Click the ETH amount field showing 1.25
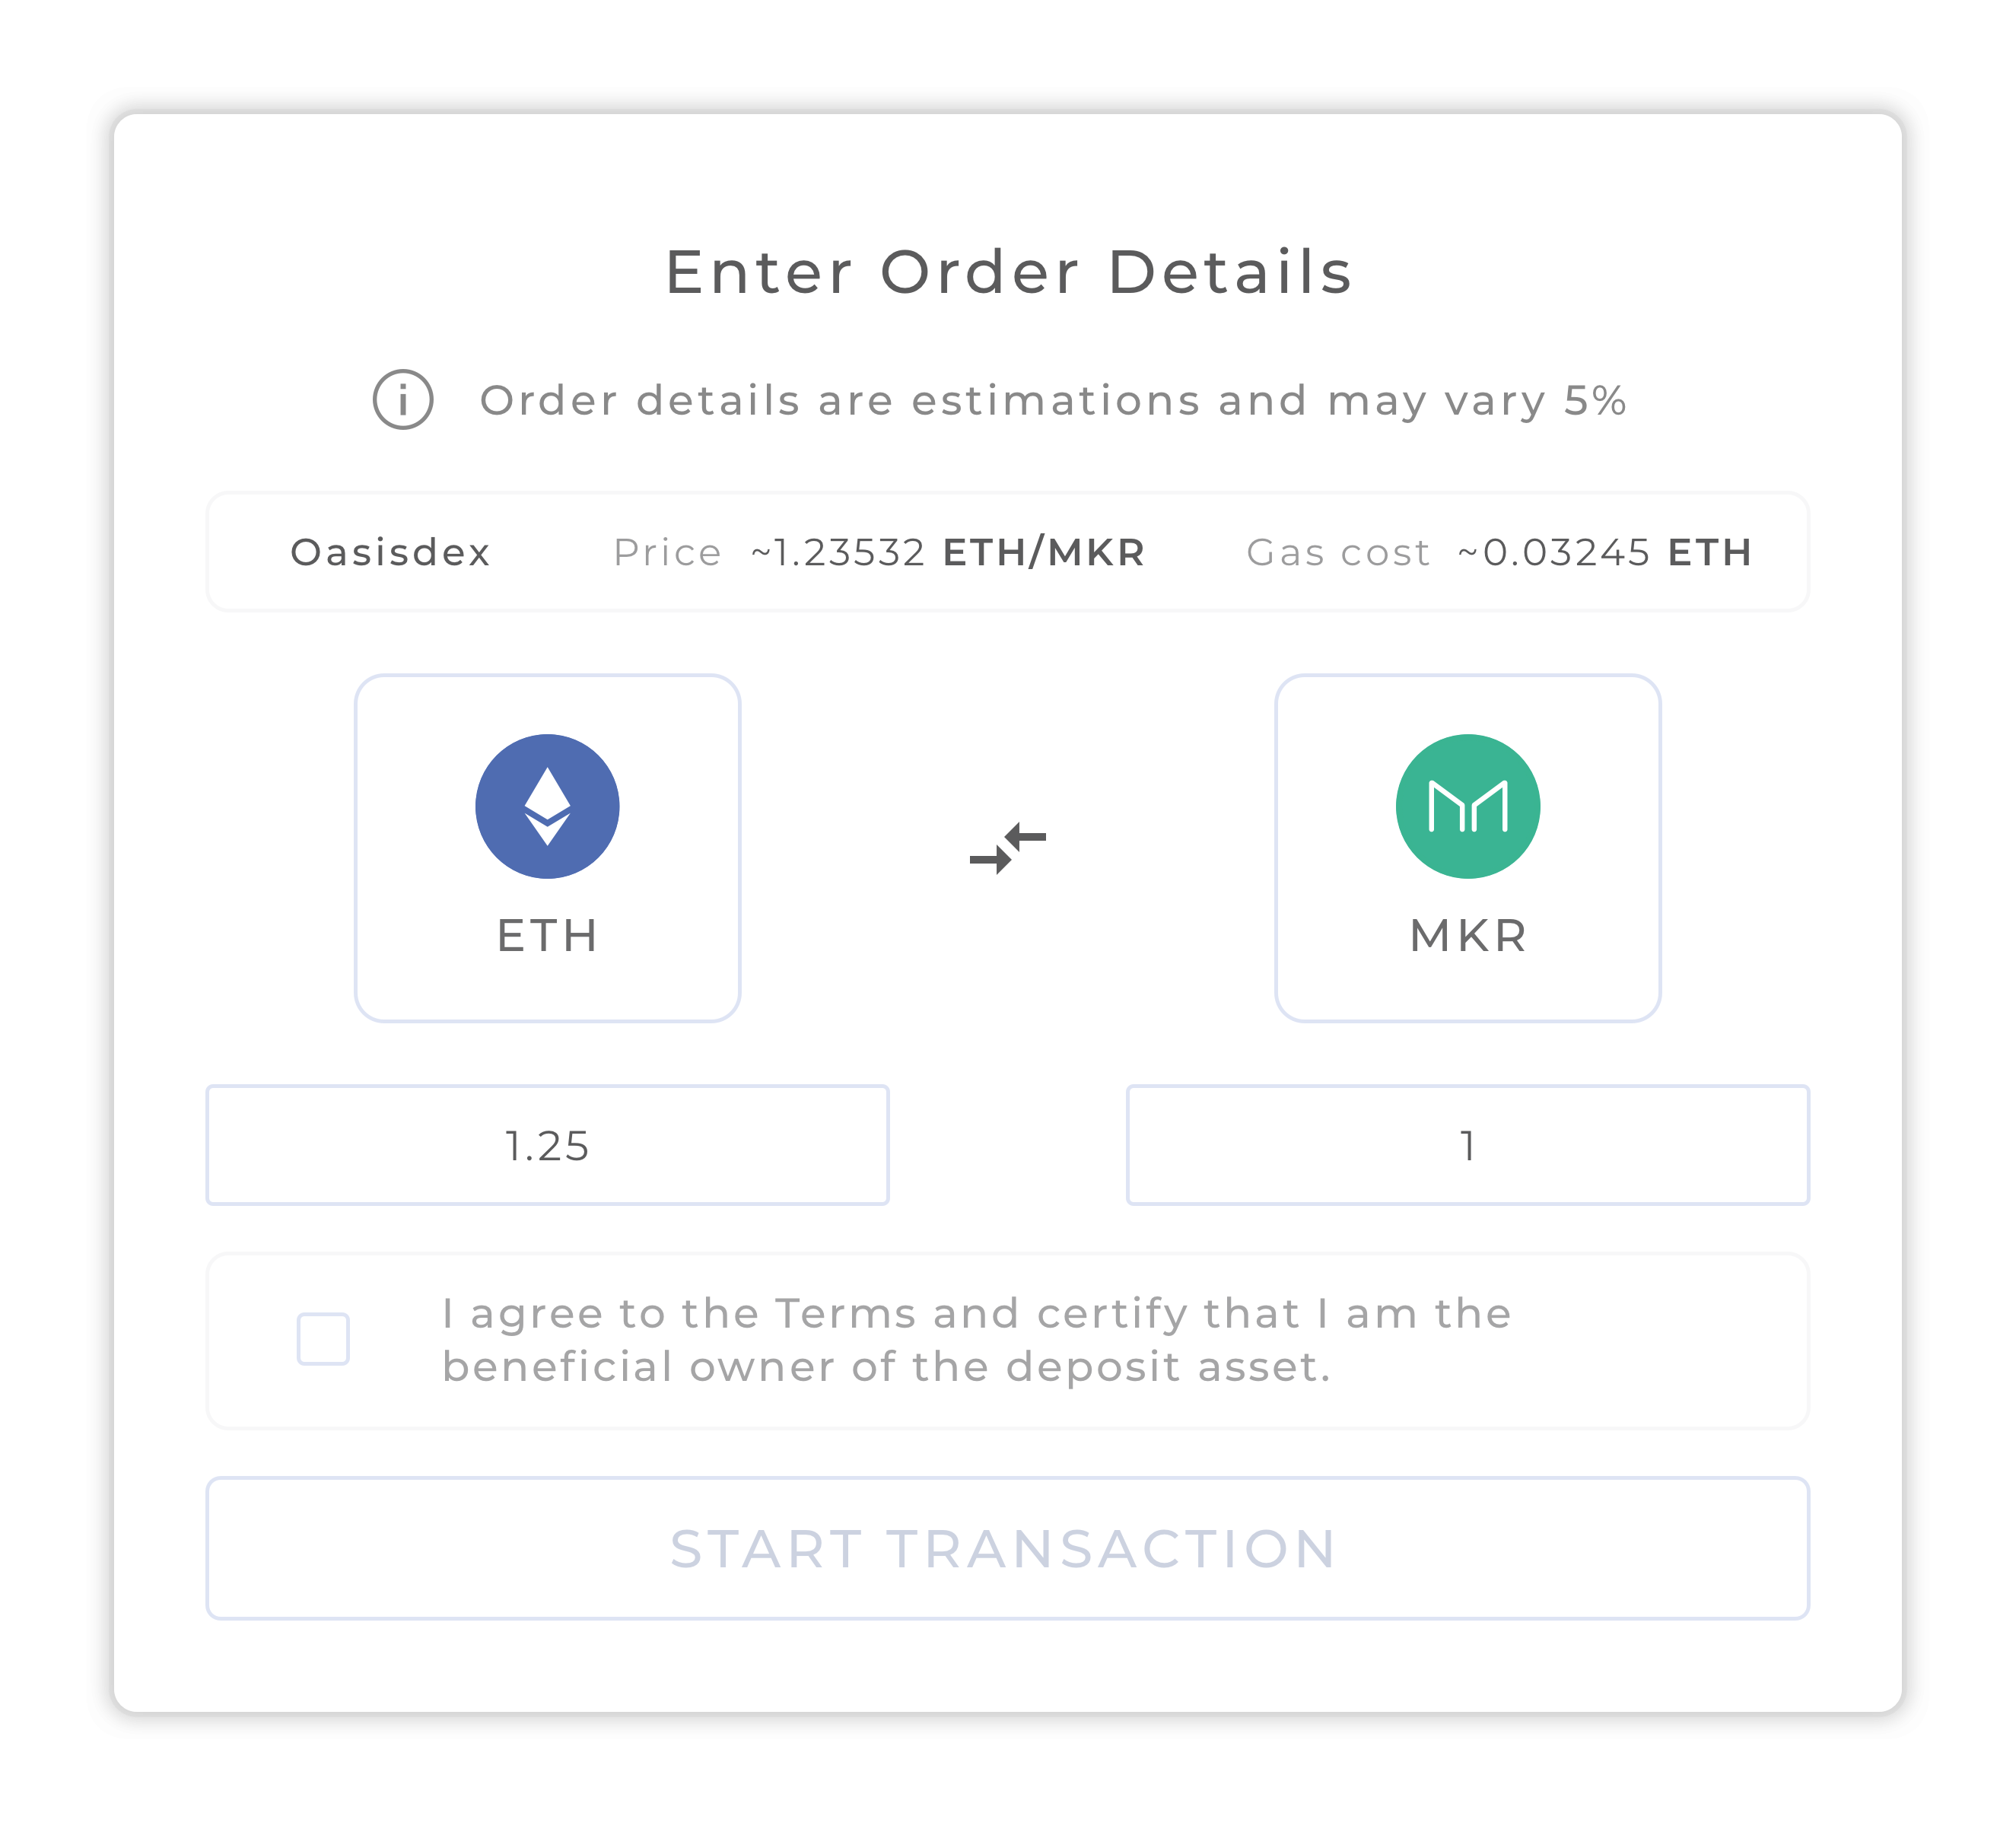 [548, 1146]
